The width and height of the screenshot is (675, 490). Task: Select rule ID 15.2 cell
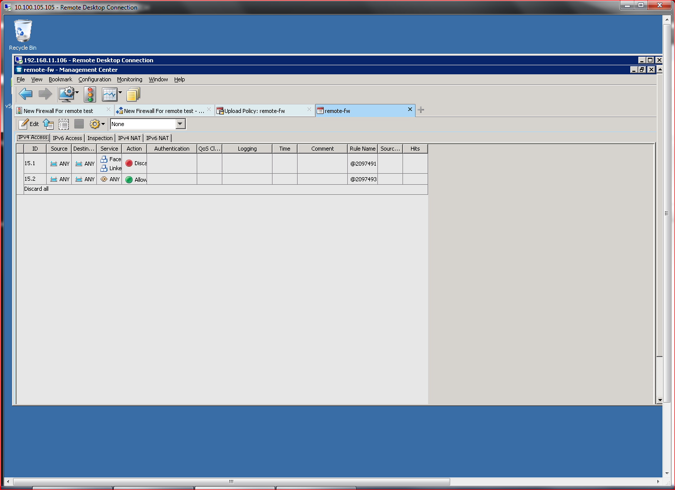click(x=35, y=179)
